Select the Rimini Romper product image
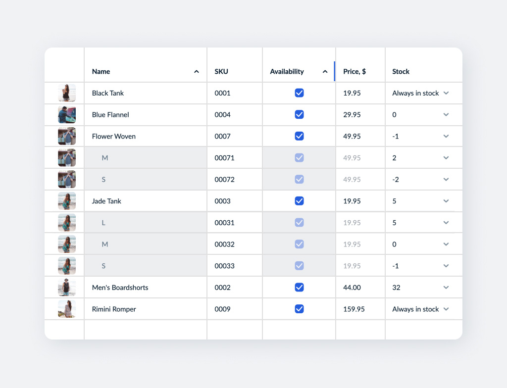 tap(67, 309)
